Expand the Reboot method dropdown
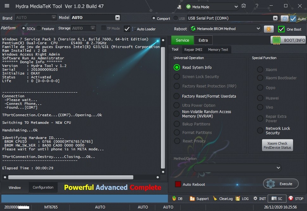The width and height of the screenshot is (307, 211). pyautogui.click(x=258, y=28)
